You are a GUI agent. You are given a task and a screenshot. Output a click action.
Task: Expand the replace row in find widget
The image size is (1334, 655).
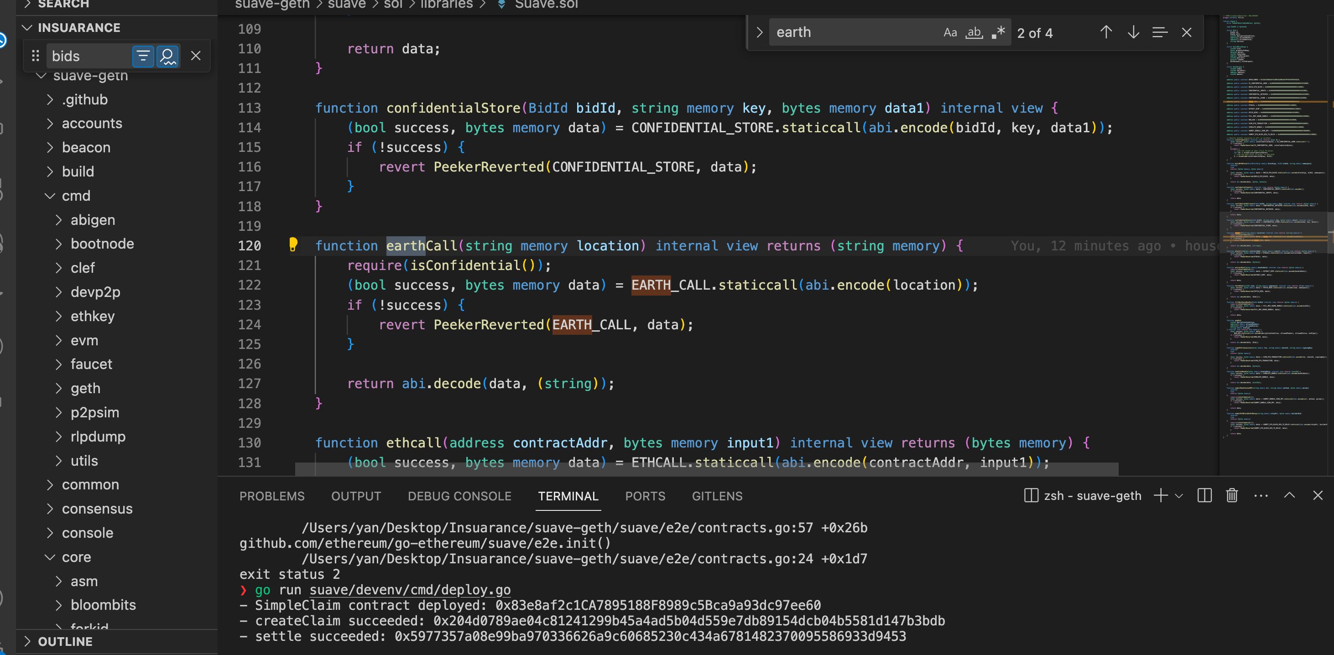tap(759, 33)
